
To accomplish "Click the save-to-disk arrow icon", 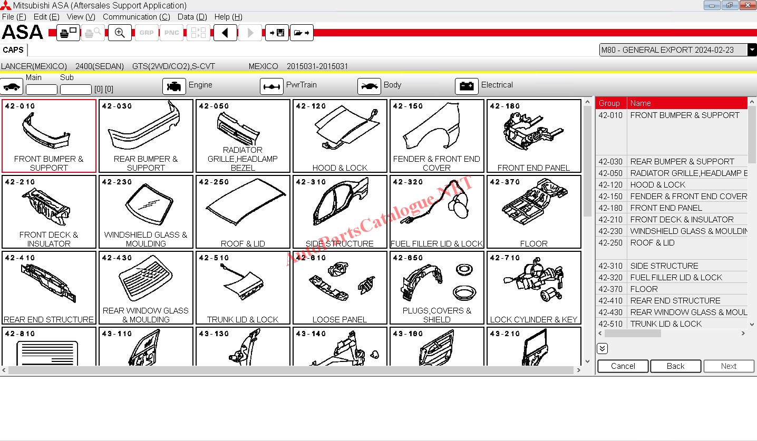I will click(x=277, y=33).
